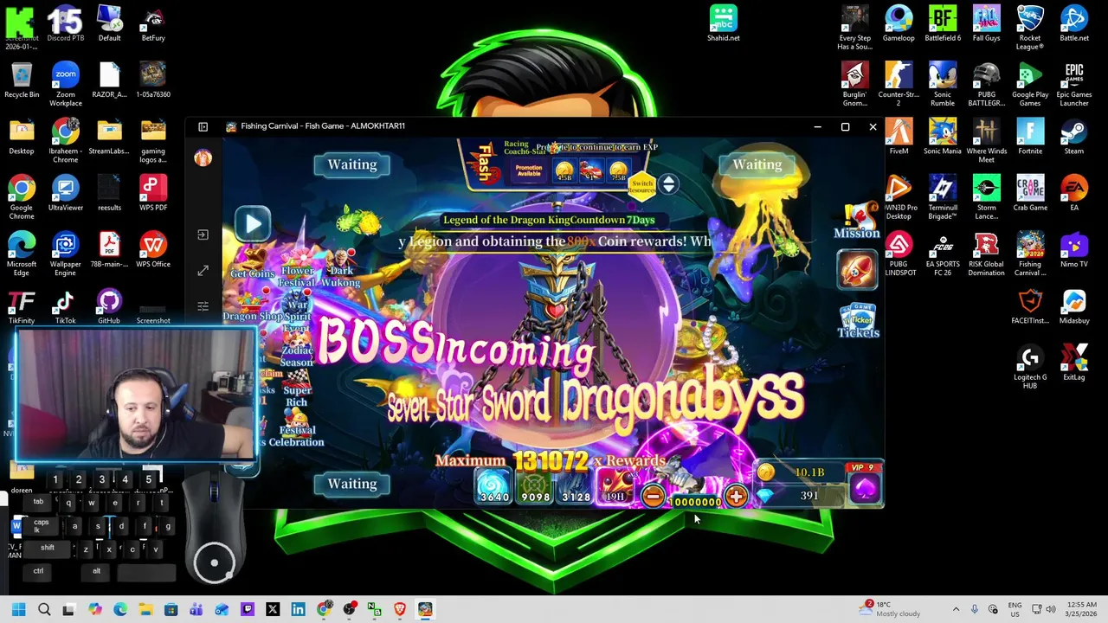
Task: Open WPS PDF desktop shortcut
Action: click(153, 193)
